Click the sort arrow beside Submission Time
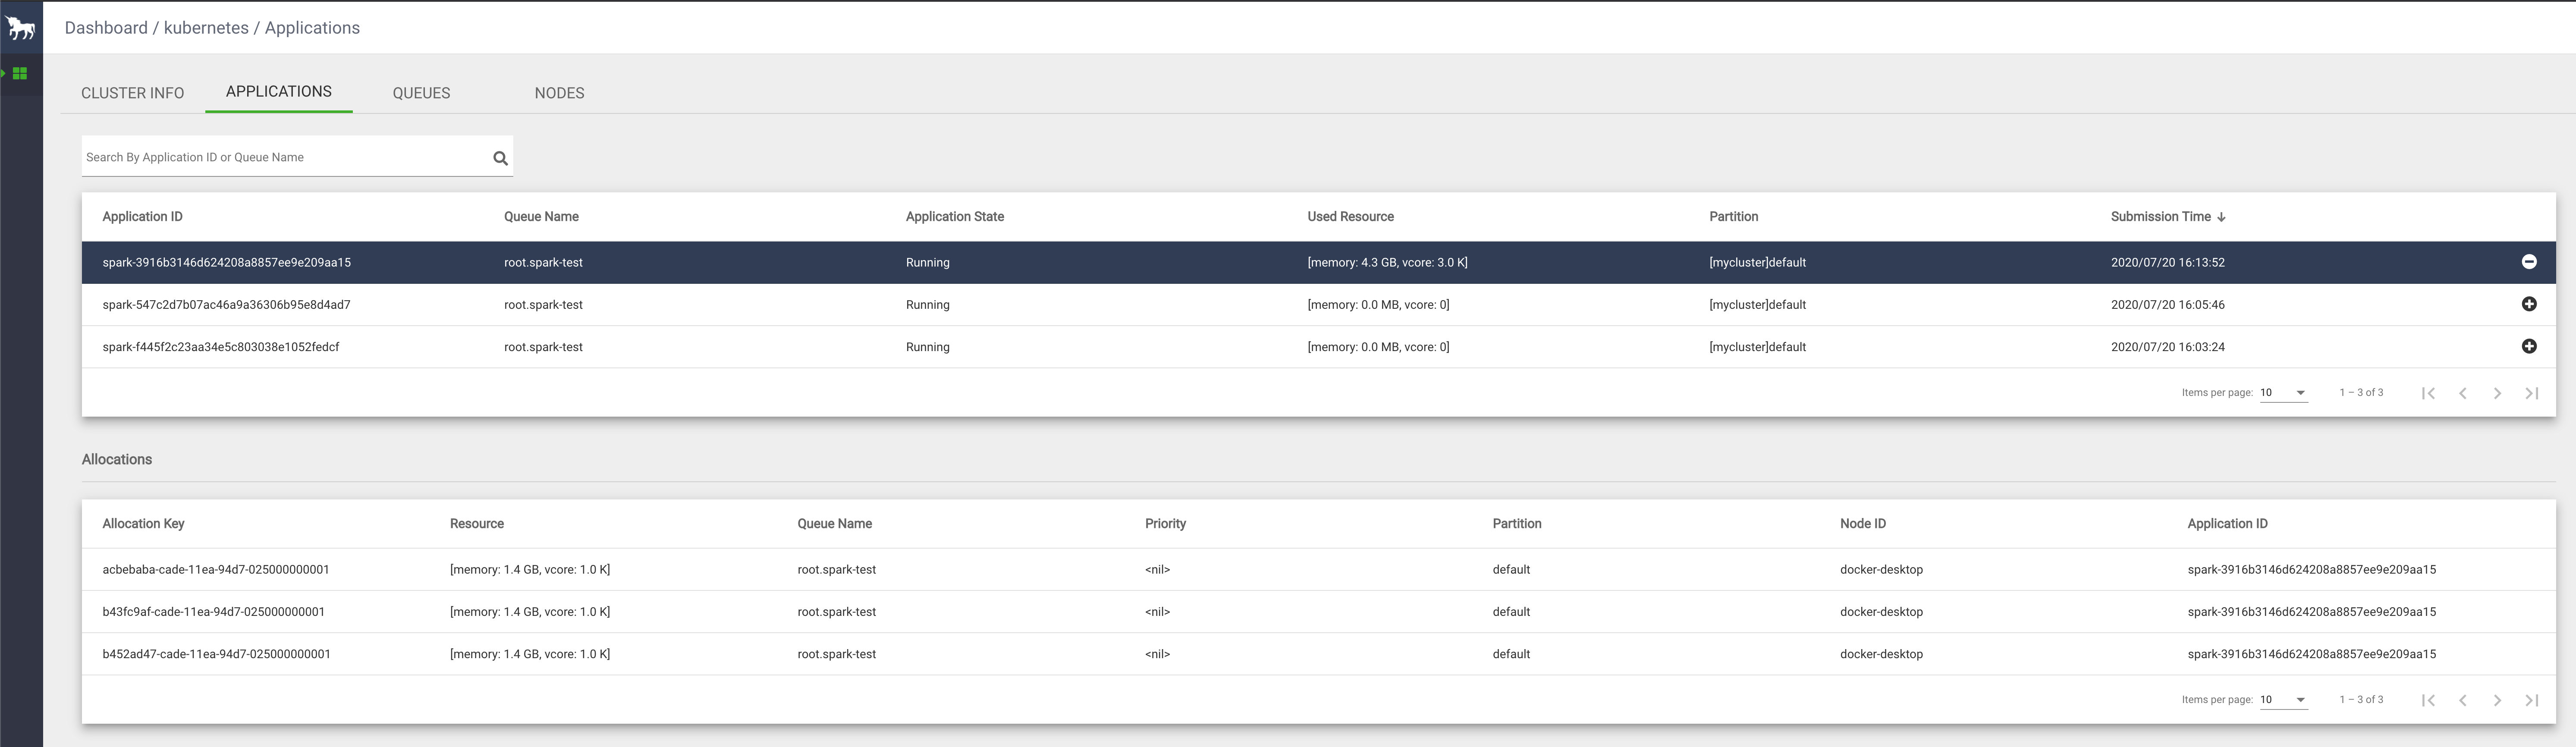The height and width of the screenshot is (747, 2576). 2221,217
